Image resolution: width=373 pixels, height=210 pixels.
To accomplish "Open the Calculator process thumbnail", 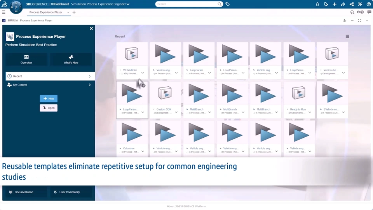I will pos(132,132).
